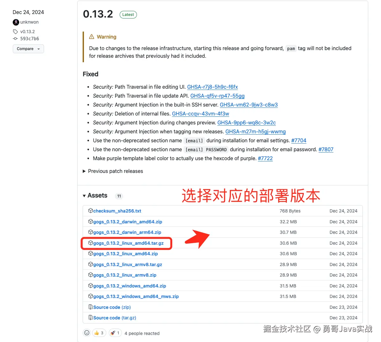
Task: Open advisory GHSA-ccqv-43vm-4f3w
Action: [200, 114]
